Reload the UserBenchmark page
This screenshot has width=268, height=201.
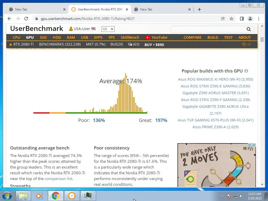[x=26, y=19]
